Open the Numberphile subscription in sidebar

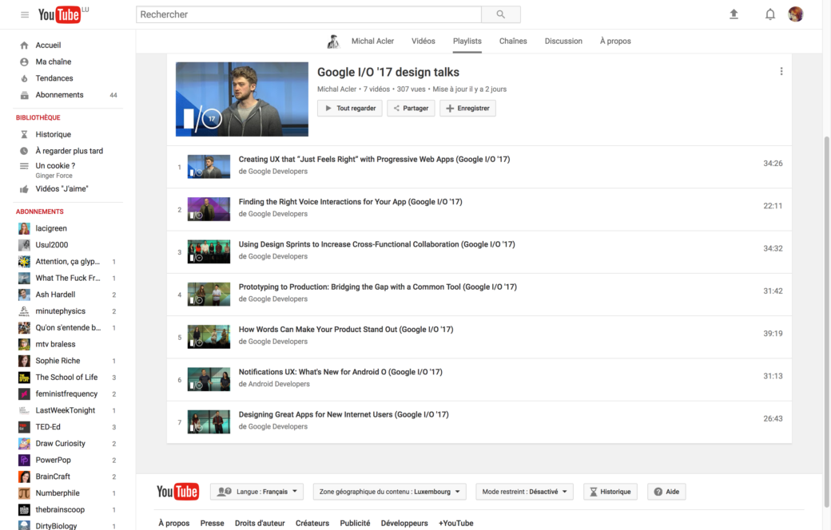58,493
